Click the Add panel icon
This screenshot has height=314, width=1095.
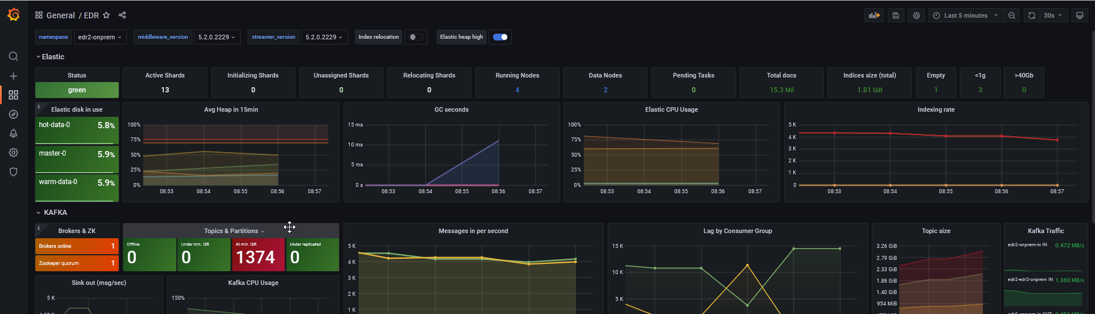(x=874, y=15)
